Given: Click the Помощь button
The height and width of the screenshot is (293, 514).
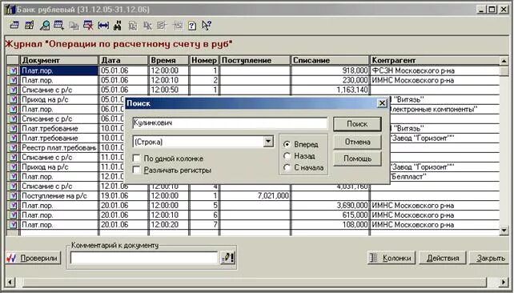Looking at the screenshot, I should point(357,159).
